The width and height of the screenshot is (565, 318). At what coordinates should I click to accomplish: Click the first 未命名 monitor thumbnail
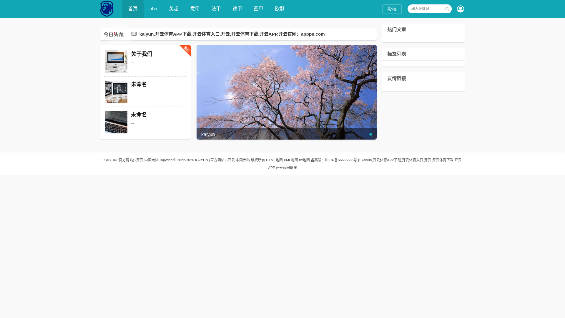[116, 92]
